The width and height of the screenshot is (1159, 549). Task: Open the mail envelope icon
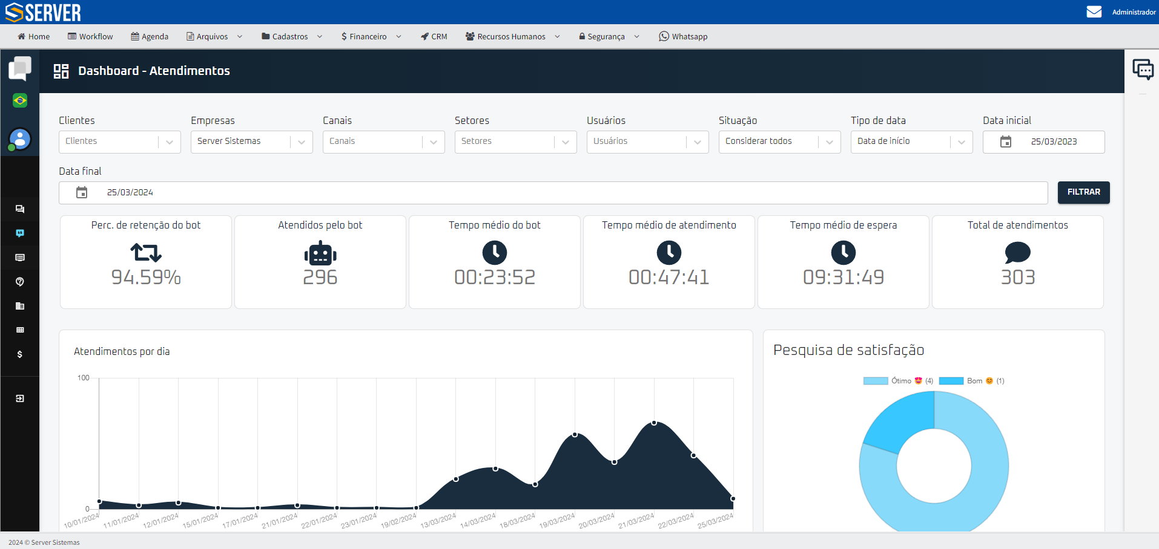(x=1094, y=12)
